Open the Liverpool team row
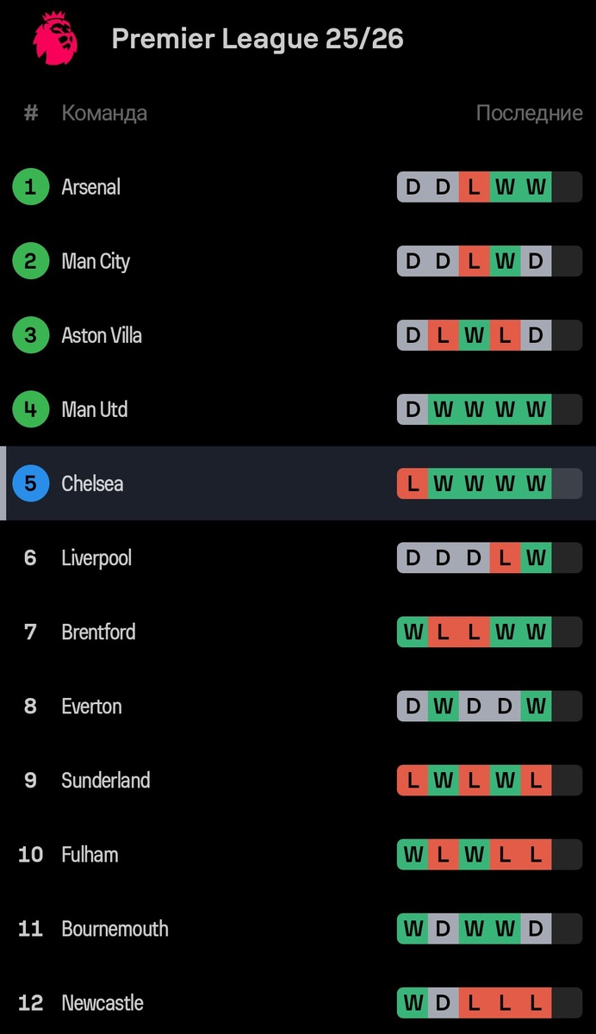 (96, 557)
